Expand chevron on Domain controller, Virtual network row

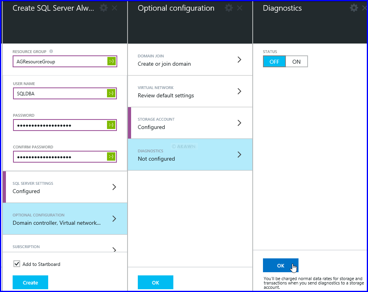click(x=114, y=219)
